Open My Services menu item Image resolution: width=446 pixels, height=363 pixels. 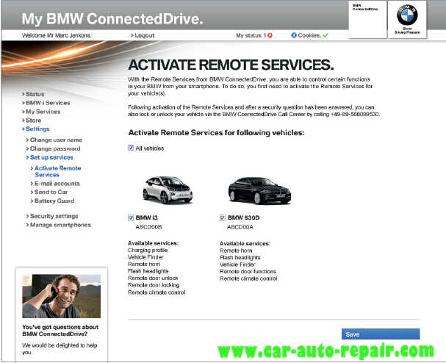(x=41, y=112)
